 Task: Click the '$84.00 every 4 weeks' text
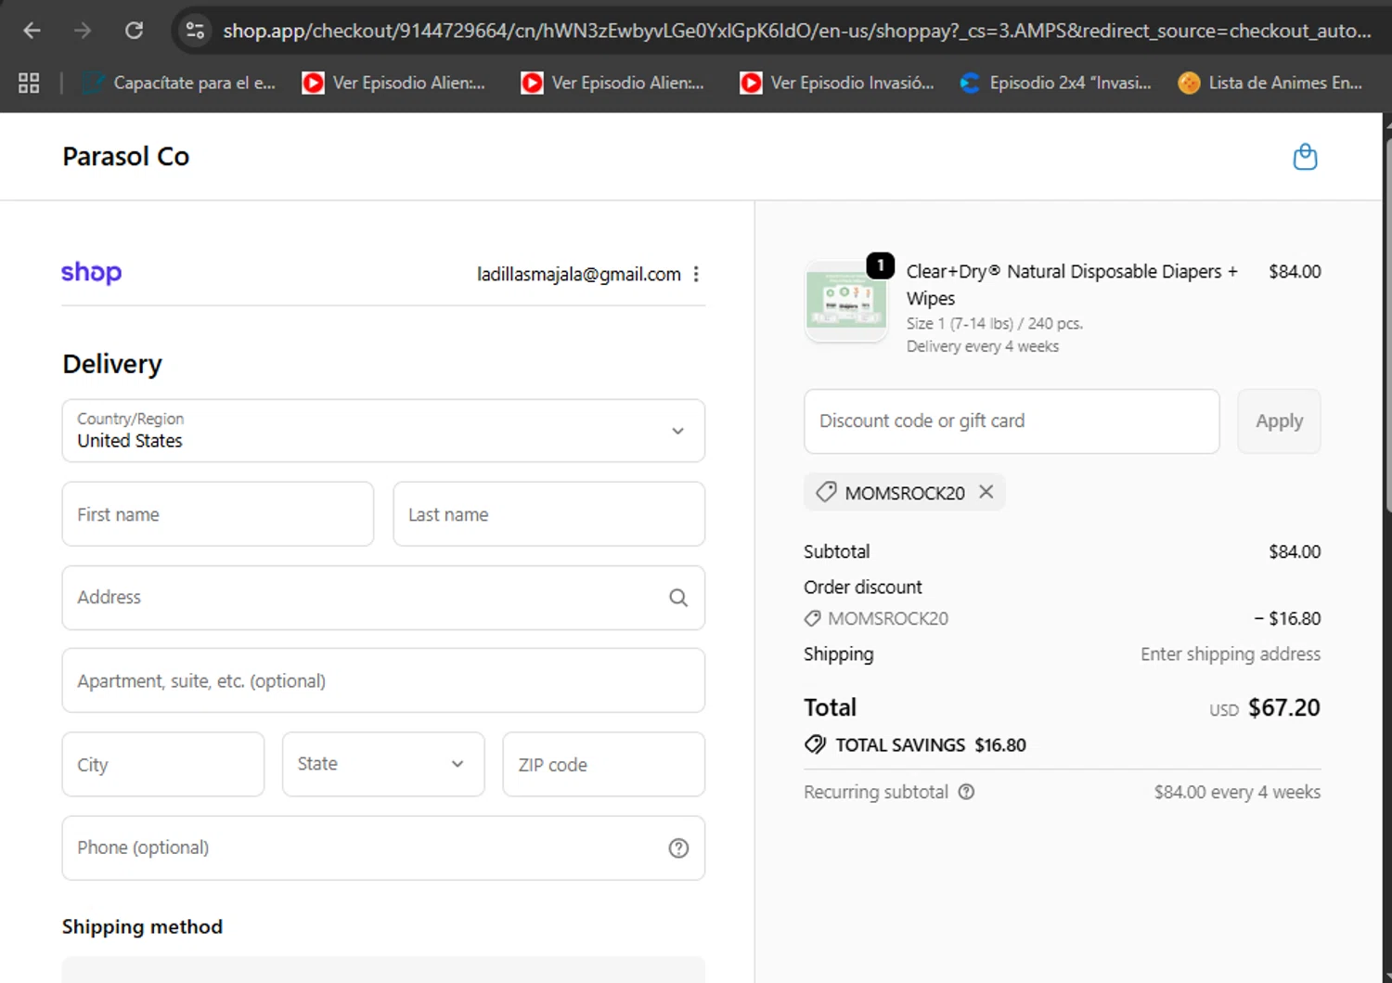(x=1237, y=792)
